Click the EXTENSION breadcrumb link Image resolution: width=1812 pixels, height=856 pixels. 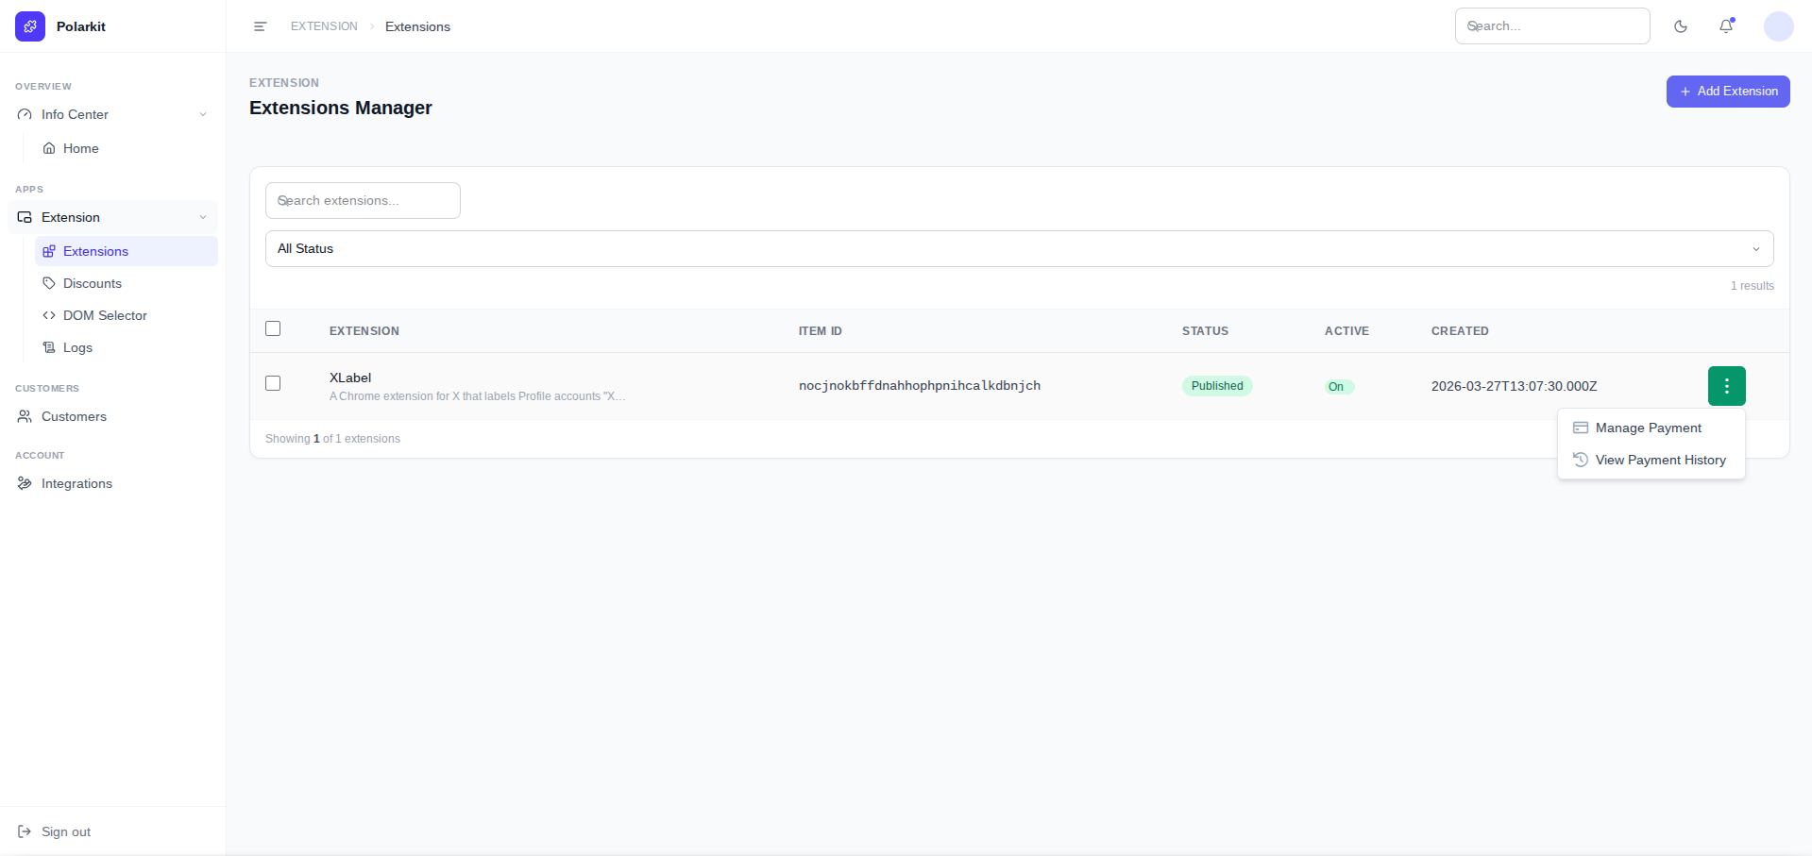tap(324, 26)
